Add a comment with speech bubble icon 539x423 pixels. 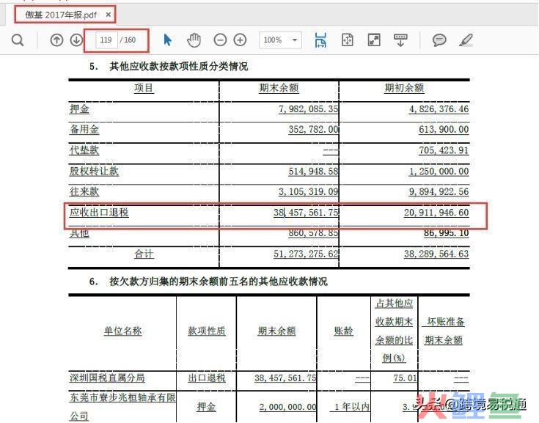439,40
